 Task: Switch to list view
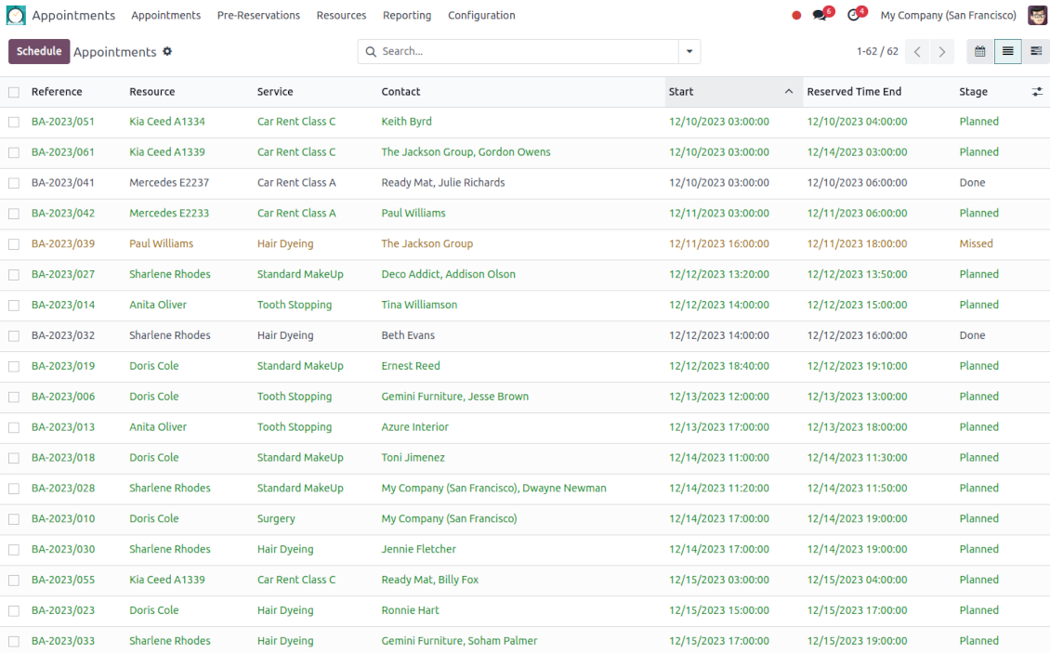click(x=1007, y=52)
